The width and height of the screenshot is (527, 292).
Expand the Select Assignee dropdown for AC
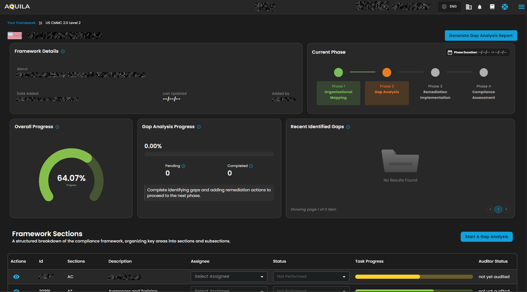pyautogui.click(x=229, y=277)
